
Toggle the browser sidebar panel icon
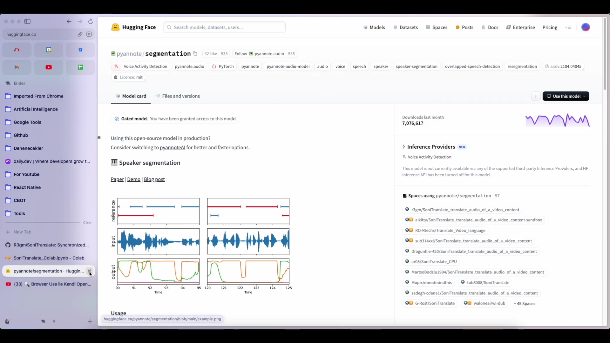28,21
